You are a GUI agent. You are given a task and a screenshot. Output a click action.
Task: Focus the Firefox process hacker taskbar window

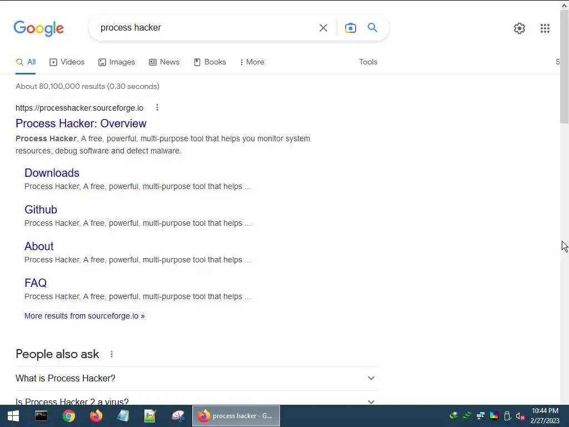point(236,416)
